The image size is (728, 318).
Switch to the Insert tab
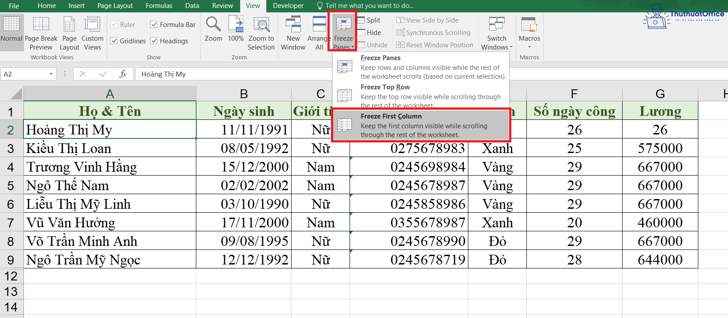pos(76,6)
